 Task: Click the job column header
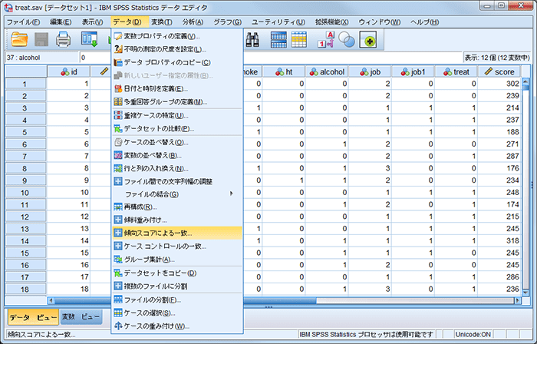(370, 72)
